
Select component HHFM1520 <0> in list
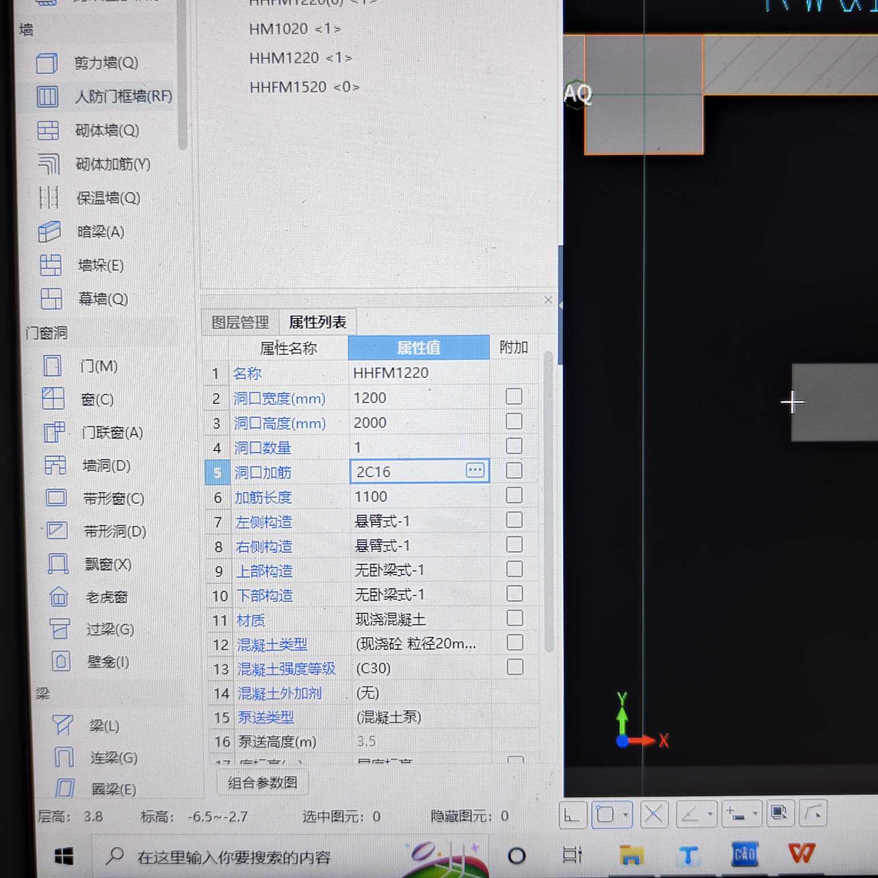pyautogui.click(x=305, y=87)
